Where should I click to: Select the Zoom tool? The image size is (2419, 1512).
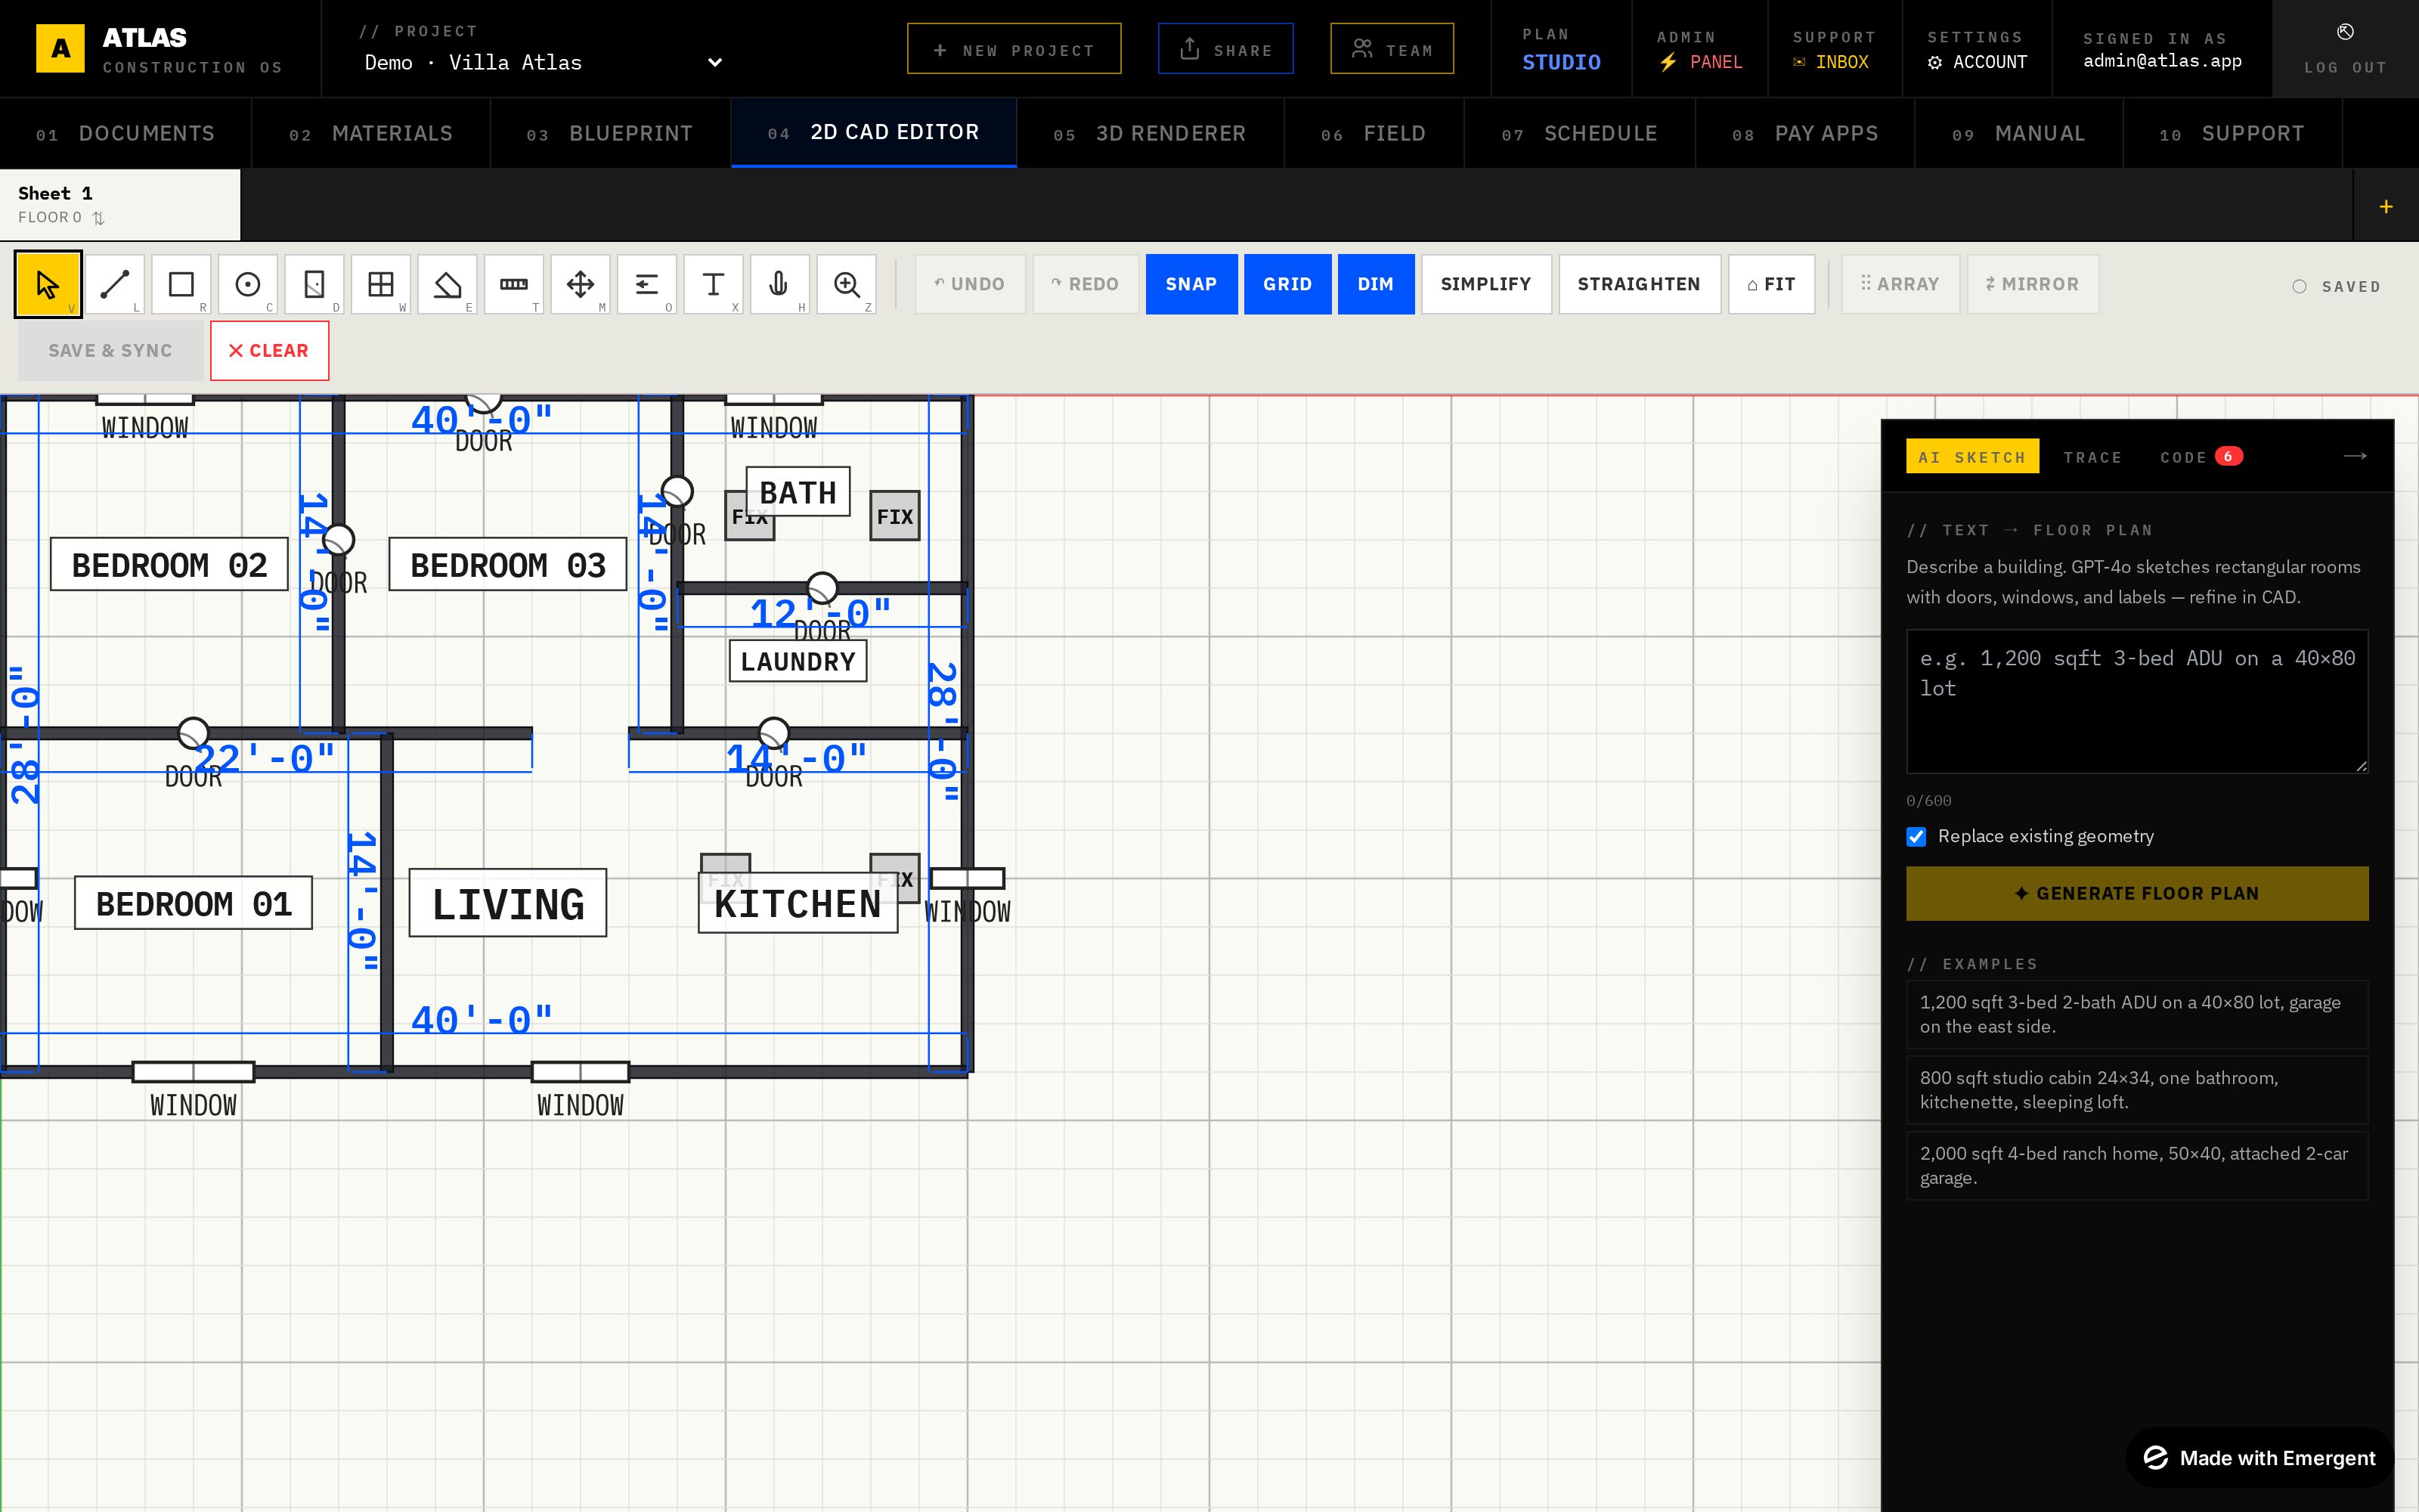click(x=847, y=285)
